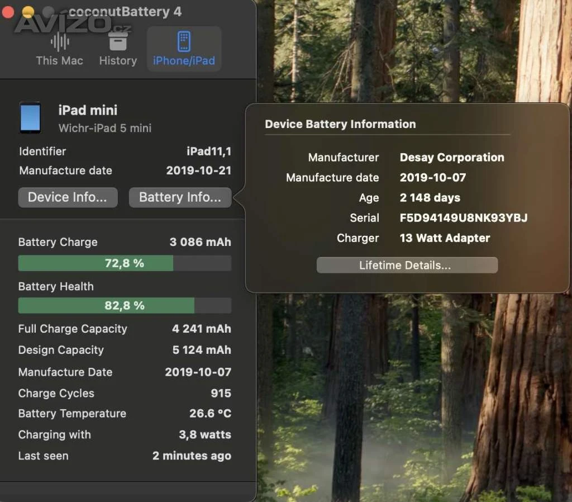This screenshot has width=572, height=502.
Task: Select serial 'F5D94149U8NK93YBJ'
Action: [464, 218]
